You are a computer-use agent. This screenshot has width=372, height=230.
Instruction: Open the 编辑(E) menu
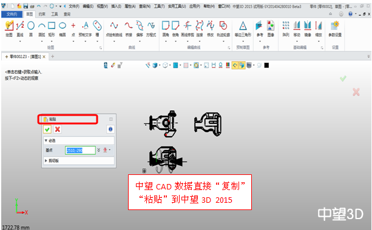point(88,7)
